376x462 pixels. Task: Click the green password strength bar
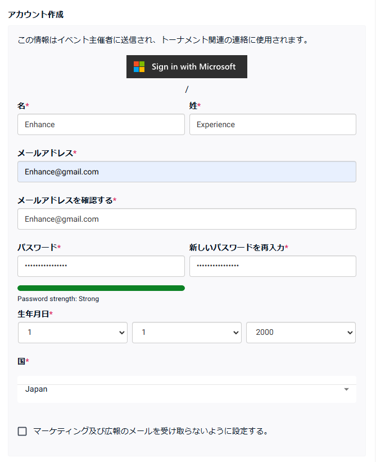click(101, 288)
